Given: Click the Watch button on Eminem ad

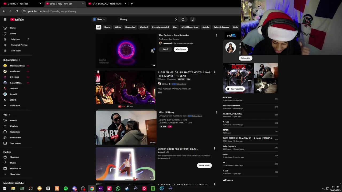Looking at the screenshot, I should [x=165, y=49].
